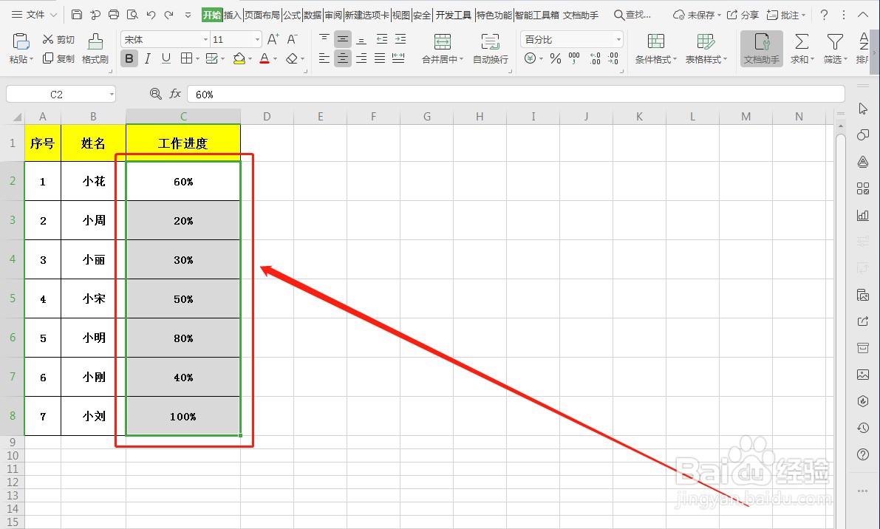880x529 pixels.
Task: Click the Undo arrow icon
Action: [151, 15]
